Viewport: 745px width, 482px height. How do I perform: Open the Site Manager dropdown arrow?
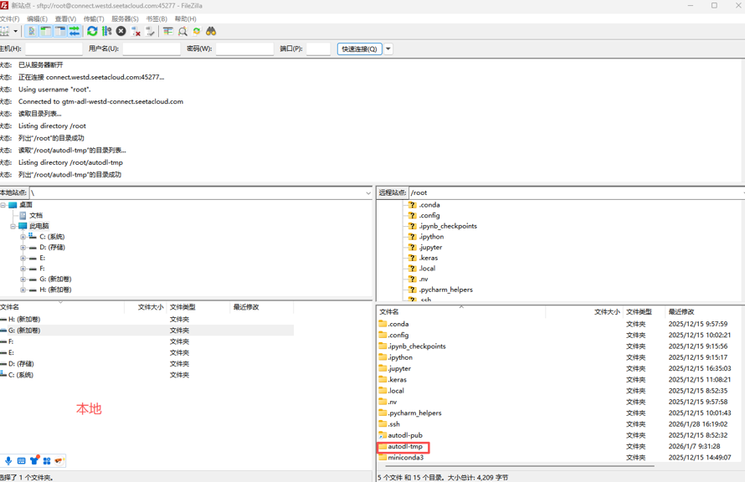coord(15,31)
